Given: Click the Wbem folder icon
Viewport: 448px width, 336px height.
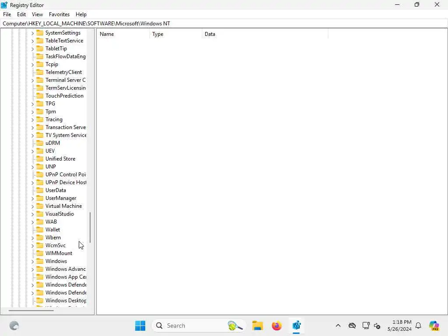Looking at the screenshot, I should pyautogui.click(x=40, y=238).
